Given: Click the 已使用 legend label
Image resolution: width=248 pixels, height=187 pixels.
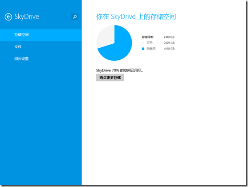Looking at the screenshot, I should pyautogui.click(x=151, y=49).
